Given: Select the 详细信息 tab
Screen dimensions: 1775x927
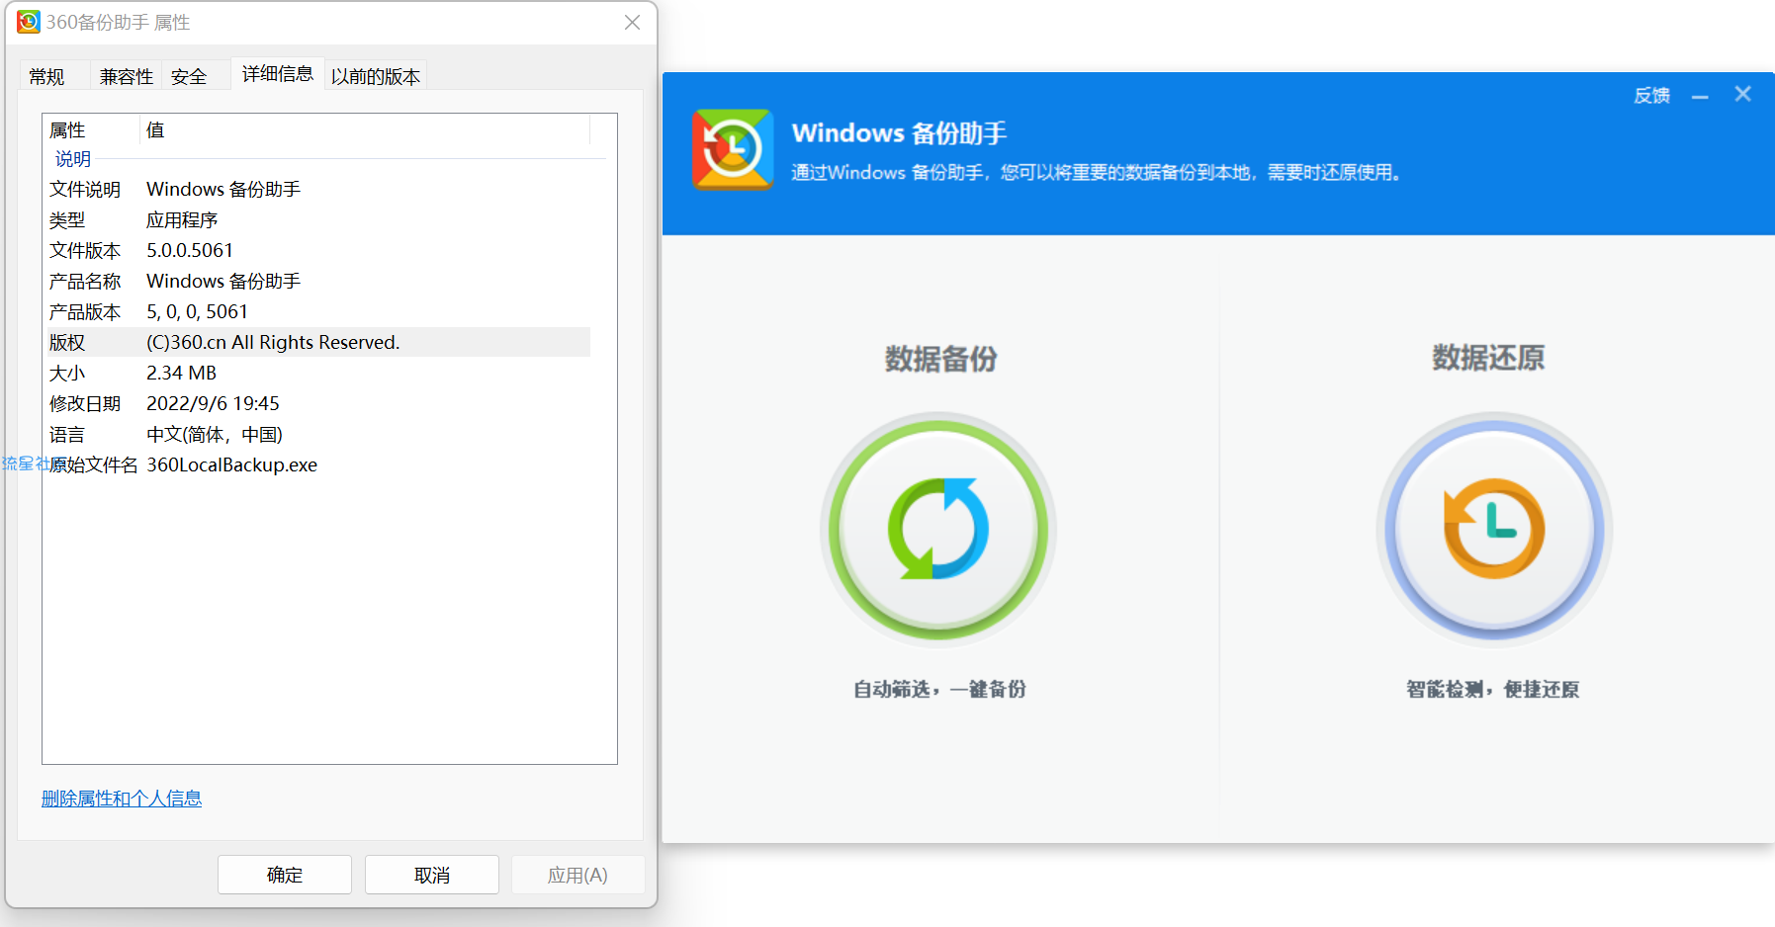Looking at the screenshot, I should 277,74.
